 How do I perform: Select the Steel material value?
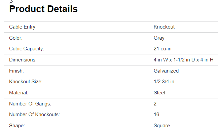(x=159, y=93)
